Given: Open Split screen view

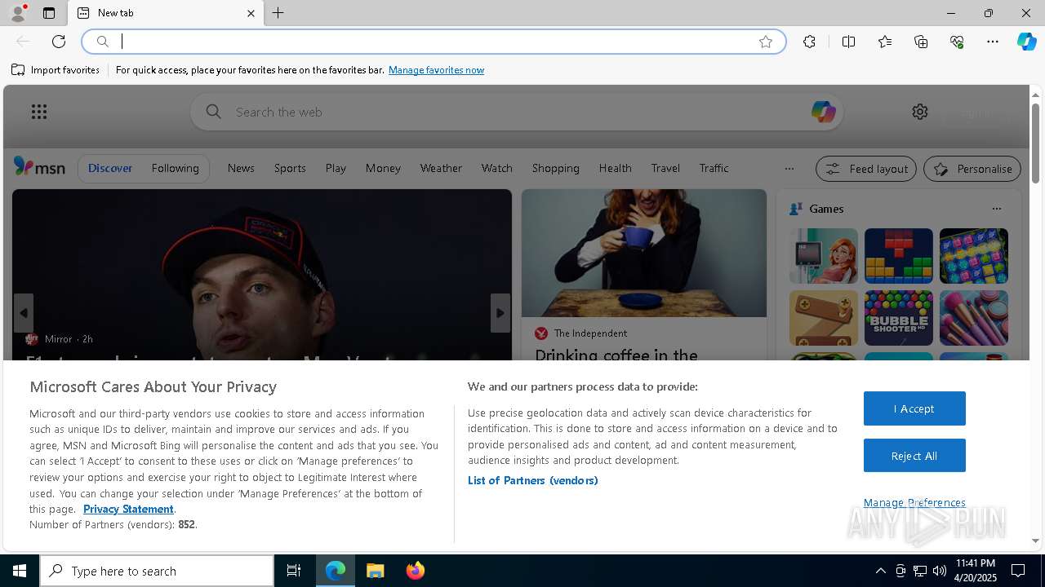Looking at the screenshot, I should click(848, 42).
